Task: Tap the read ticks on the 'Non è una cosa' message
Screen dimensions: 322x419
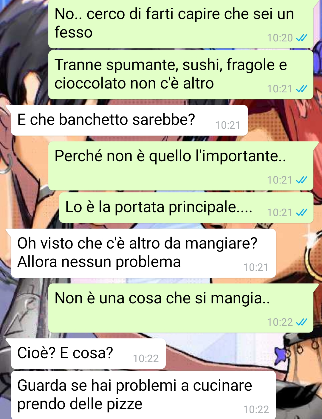Action: pyautogui.click(x=301, y=322)
